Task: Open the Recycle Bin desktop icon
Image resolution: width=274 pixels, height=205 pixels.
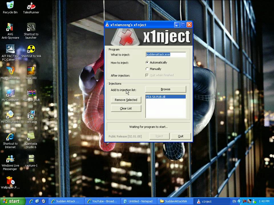Action: click(10, 7)
